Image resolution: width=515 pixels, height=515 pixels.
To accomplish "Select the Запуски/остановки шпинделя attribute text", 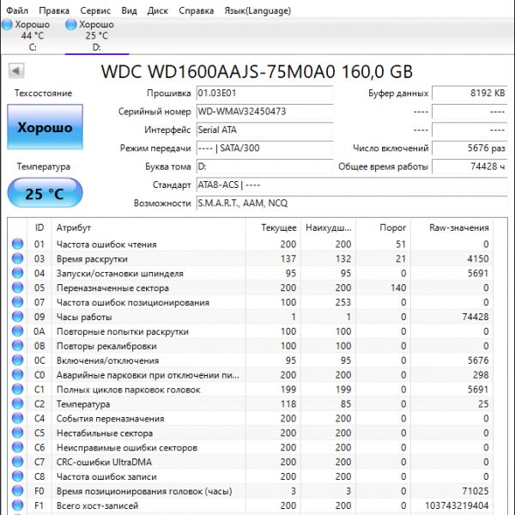I will (120, 274).
